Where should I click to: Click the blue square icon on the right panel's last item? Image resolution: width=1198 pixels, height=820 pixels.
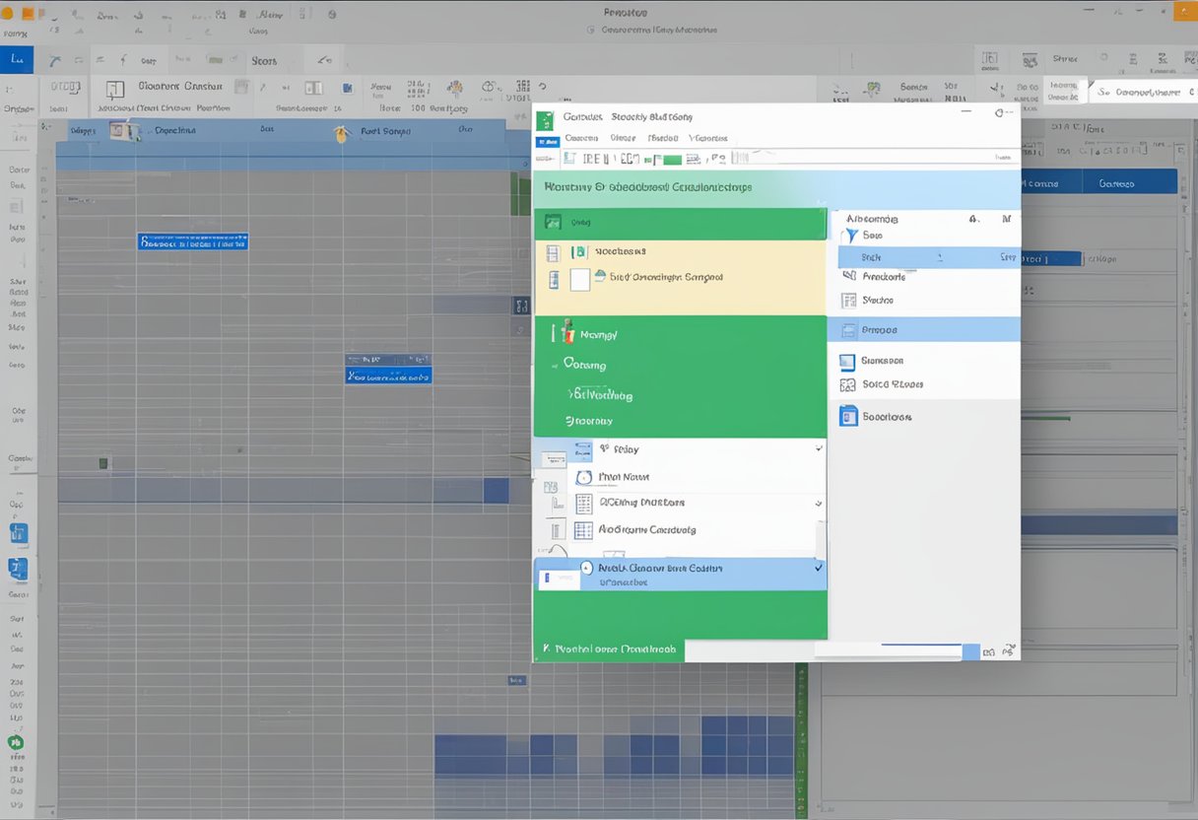[x=847, y=416]
